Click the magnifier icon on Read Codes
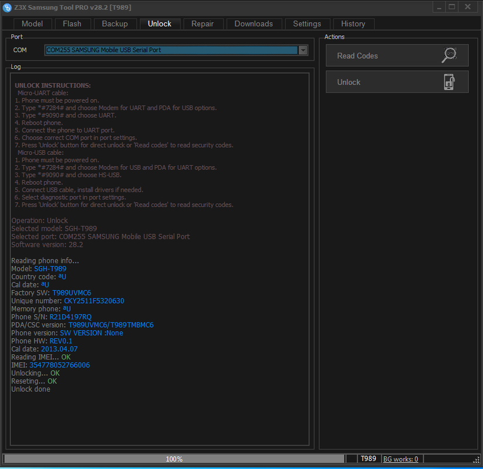This screenshot has height=469, width=483. (x=449, y=55)
